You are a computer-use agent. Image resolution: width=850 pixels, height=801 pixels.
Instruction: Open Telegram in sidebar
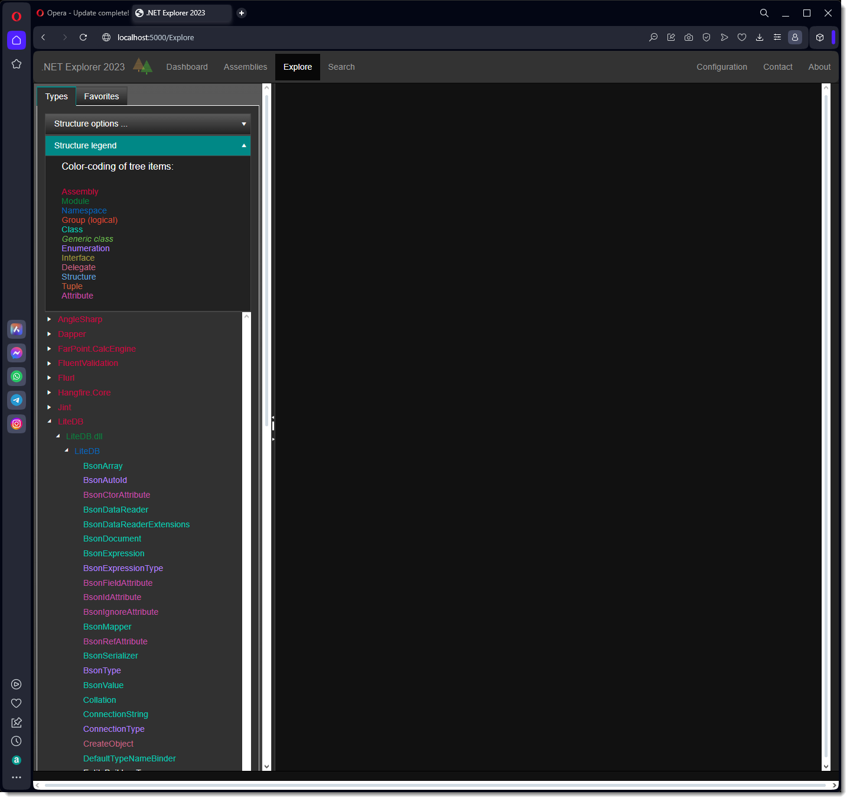pyautogui.click(x=17, y=400)
